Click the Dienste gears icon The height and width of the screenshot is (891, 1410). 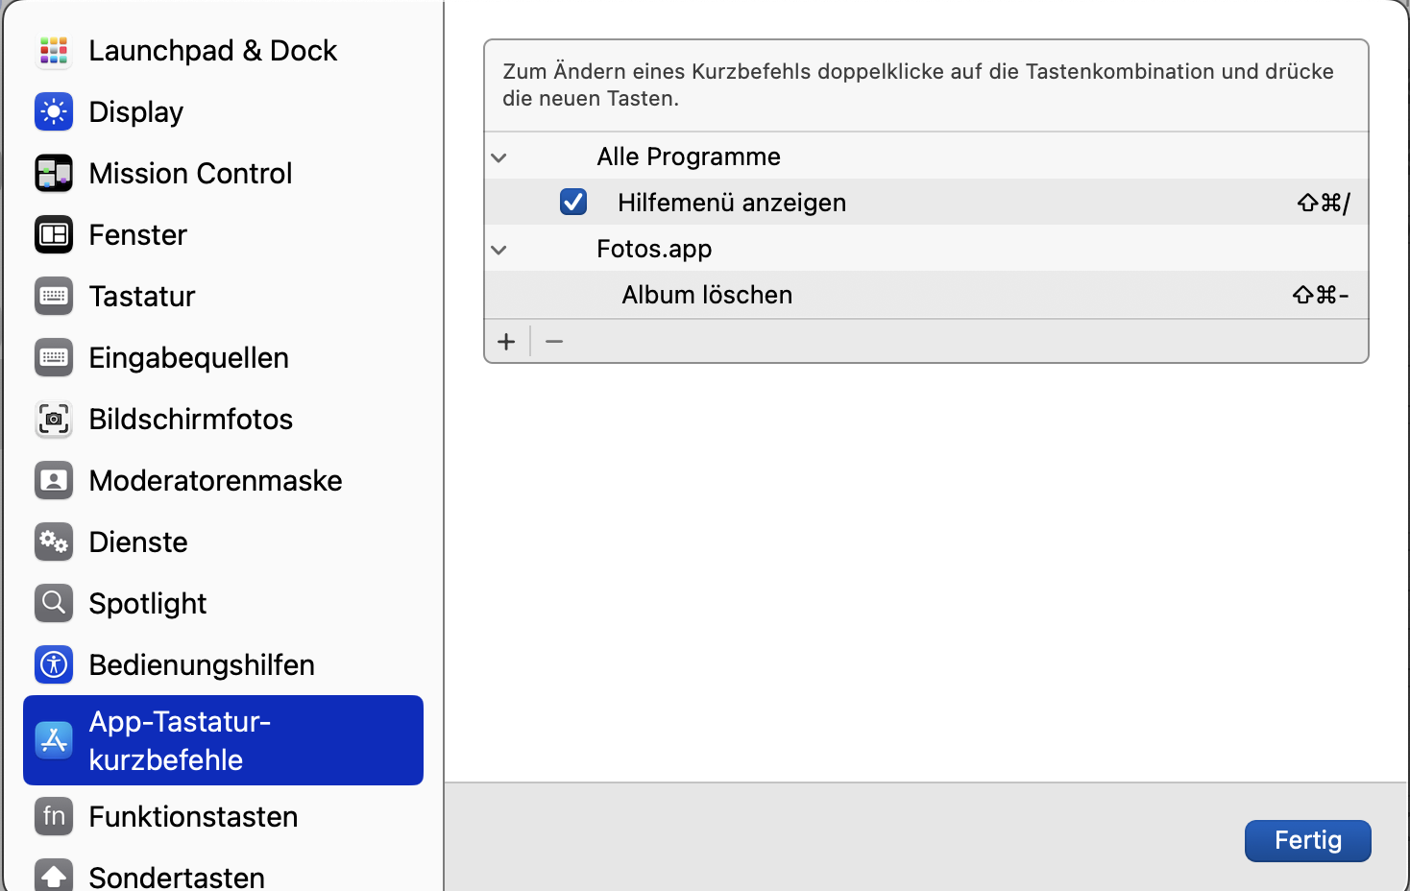click(x=54, y=542)
